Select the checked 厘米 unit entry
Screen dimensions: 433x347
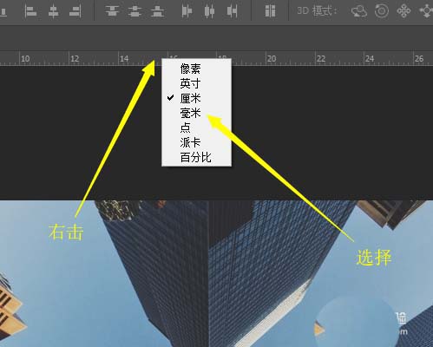196,98
